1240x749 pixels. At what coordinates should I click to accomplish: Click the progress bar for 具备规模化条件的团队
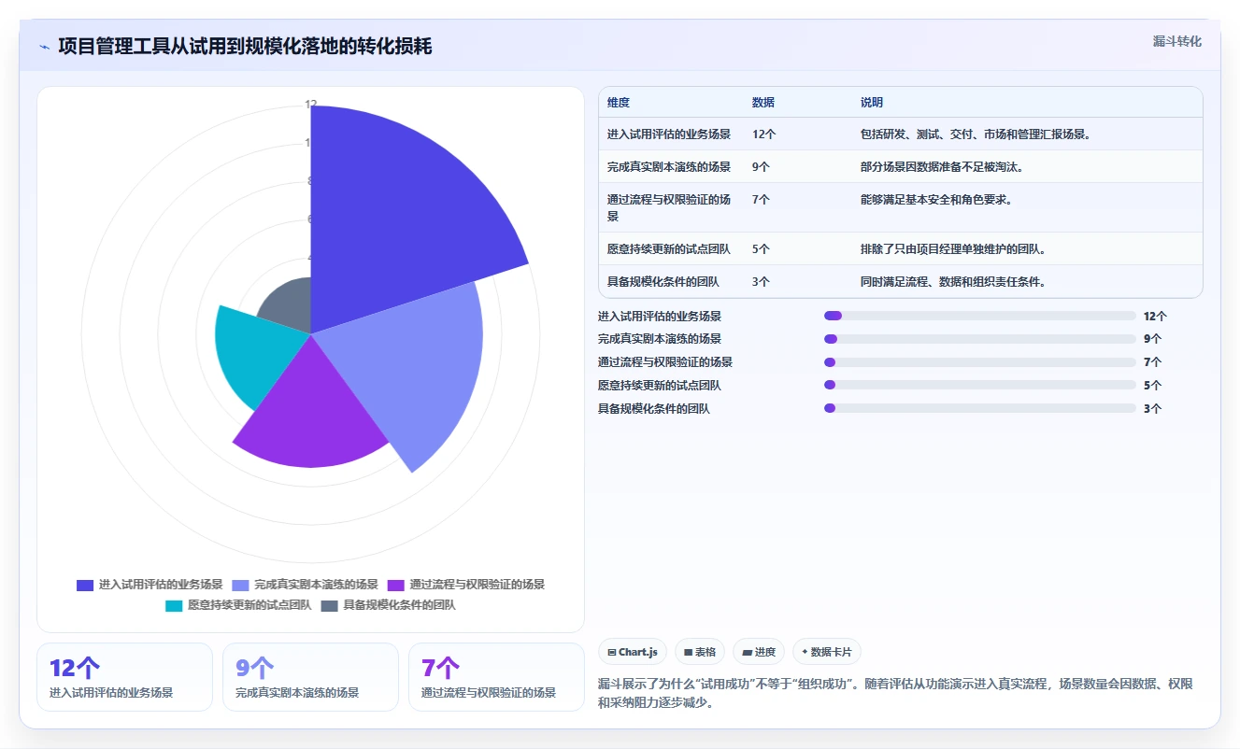pyautogui.click(x=980, y=408)
